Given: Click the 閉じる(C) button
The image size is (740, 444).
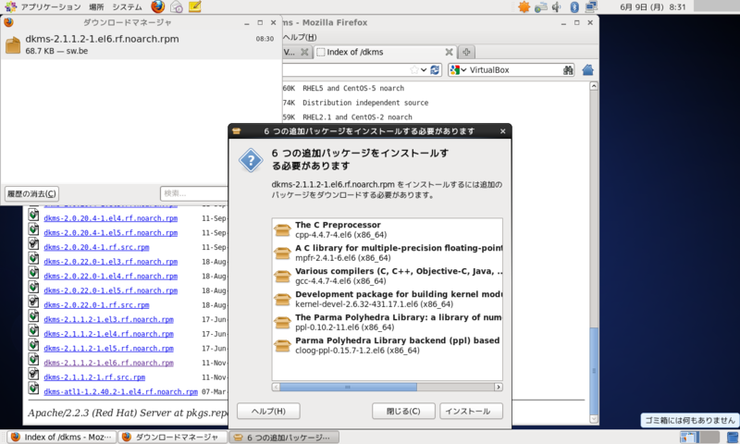Looking at the screenshot, I should (x=403, y=411).
